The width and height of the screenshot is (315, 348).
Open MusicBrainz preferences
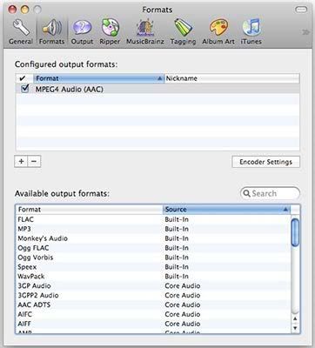tap(145, 31)
